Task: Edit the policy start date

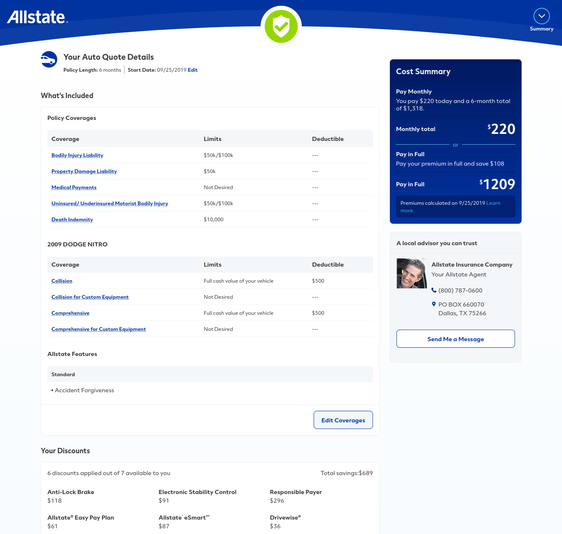Action: tap(193, 70)
